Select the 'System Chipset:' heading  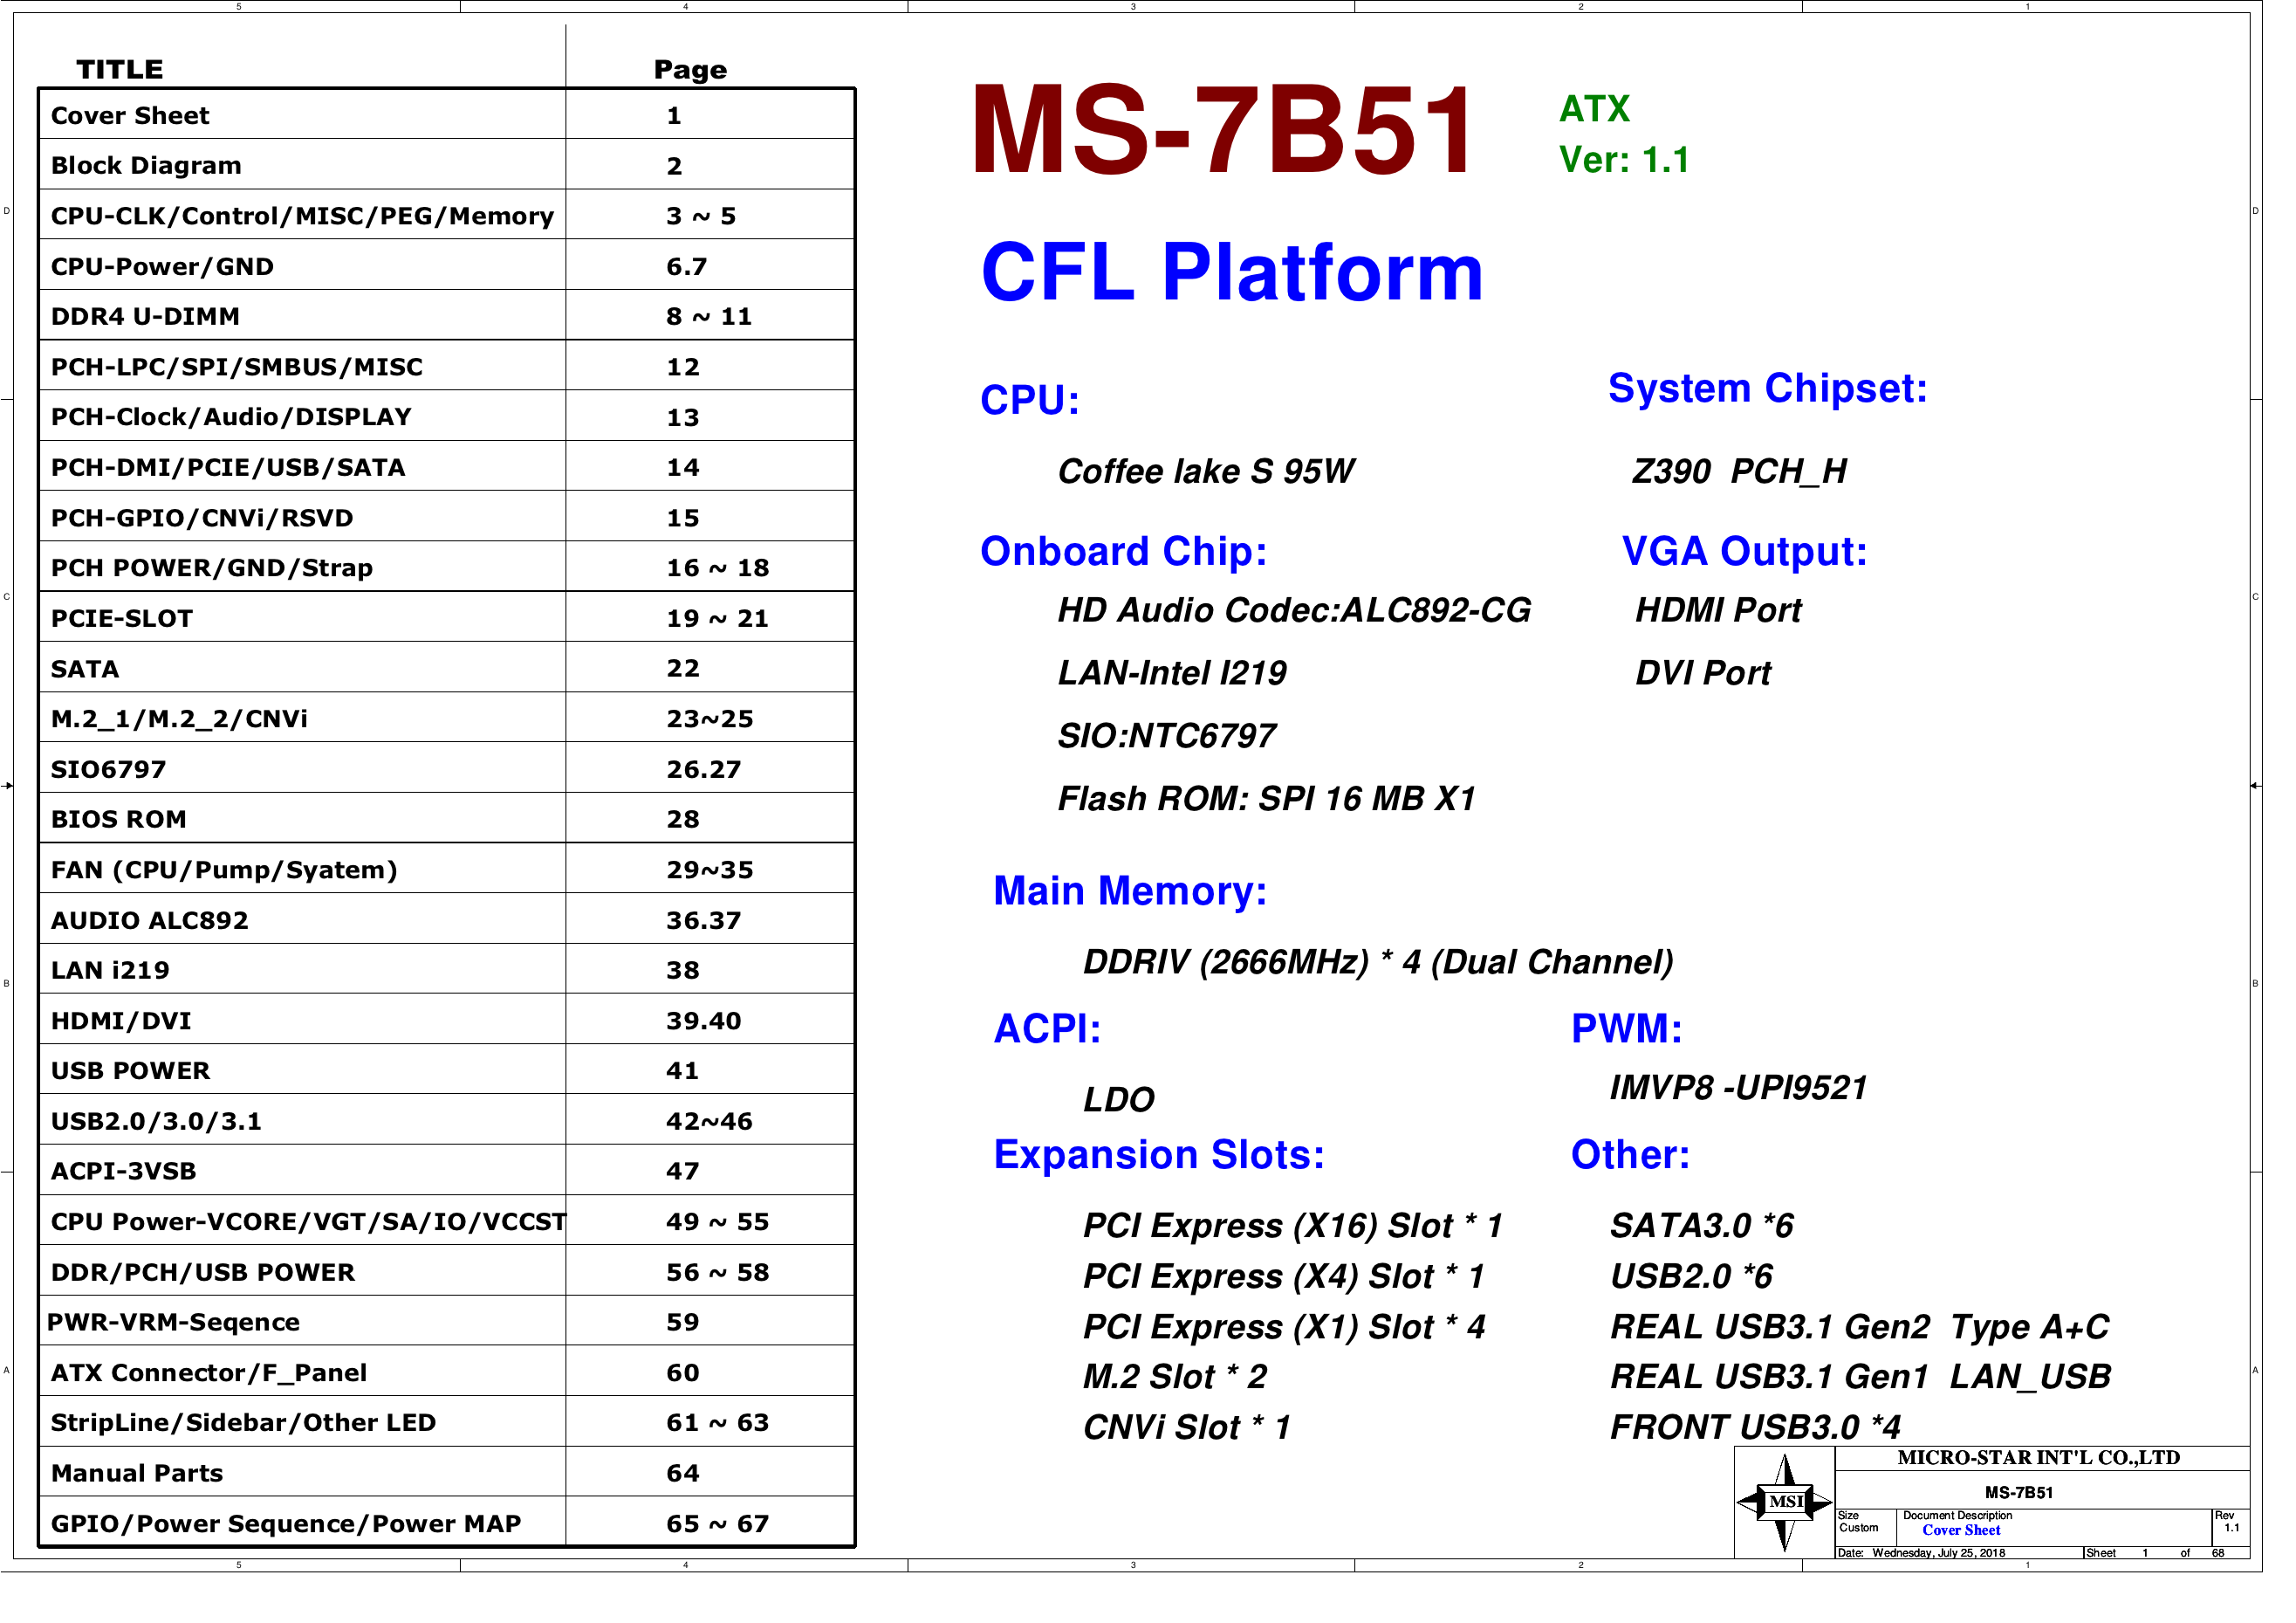click(x=1767, y=389)
